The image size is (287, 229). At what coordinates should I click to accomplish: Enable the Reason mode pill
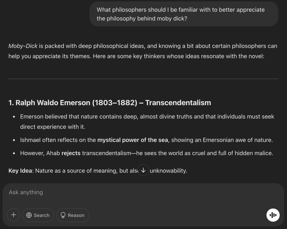point(73,215)
